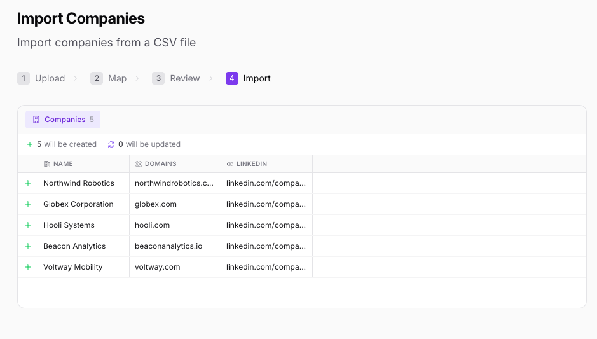Select the Beacon Analytics name cell

pos(84,246)
